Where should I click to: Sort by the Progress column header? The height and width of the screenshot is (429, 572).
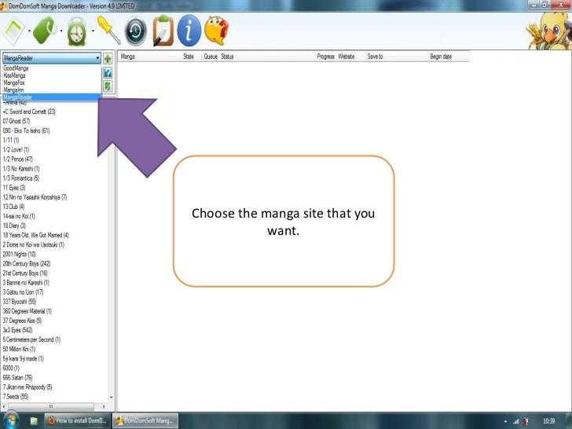click(326, 57)
